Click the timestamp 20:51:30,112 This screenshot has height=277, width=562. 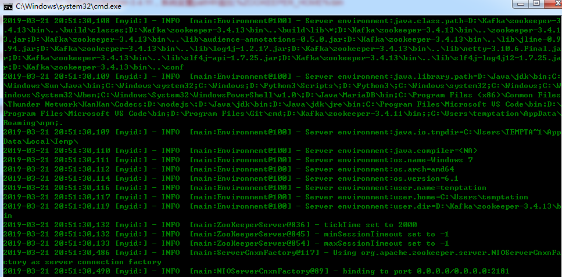82,169
